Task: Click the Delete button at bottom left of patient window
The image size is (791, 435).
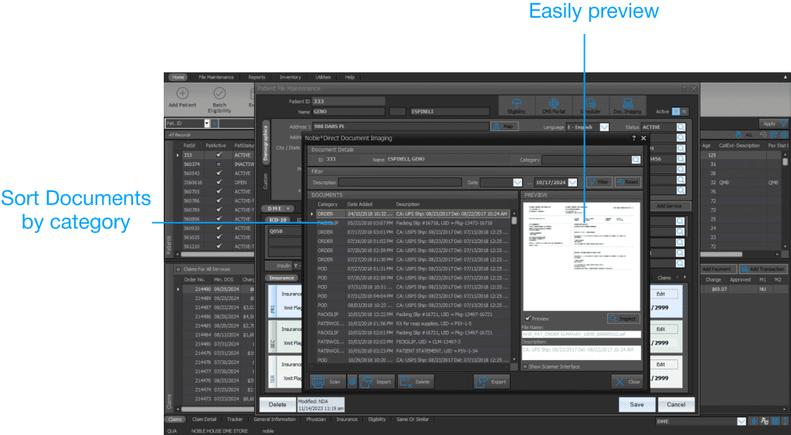Action: (277, 404)
